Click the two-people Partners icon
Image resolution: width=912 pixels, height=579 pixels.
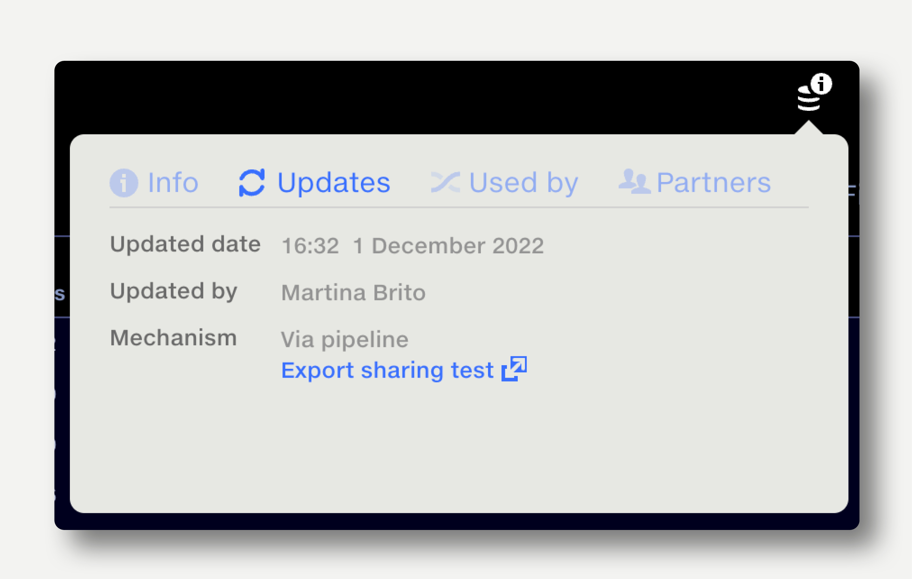pyautogui.click(x=635, y=181)
